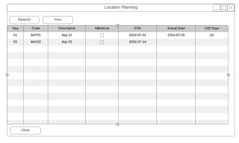This screenshot has height=143, width=239.
Task: Click Actual Date cell 2024-07-05
Action: (176, 35)
